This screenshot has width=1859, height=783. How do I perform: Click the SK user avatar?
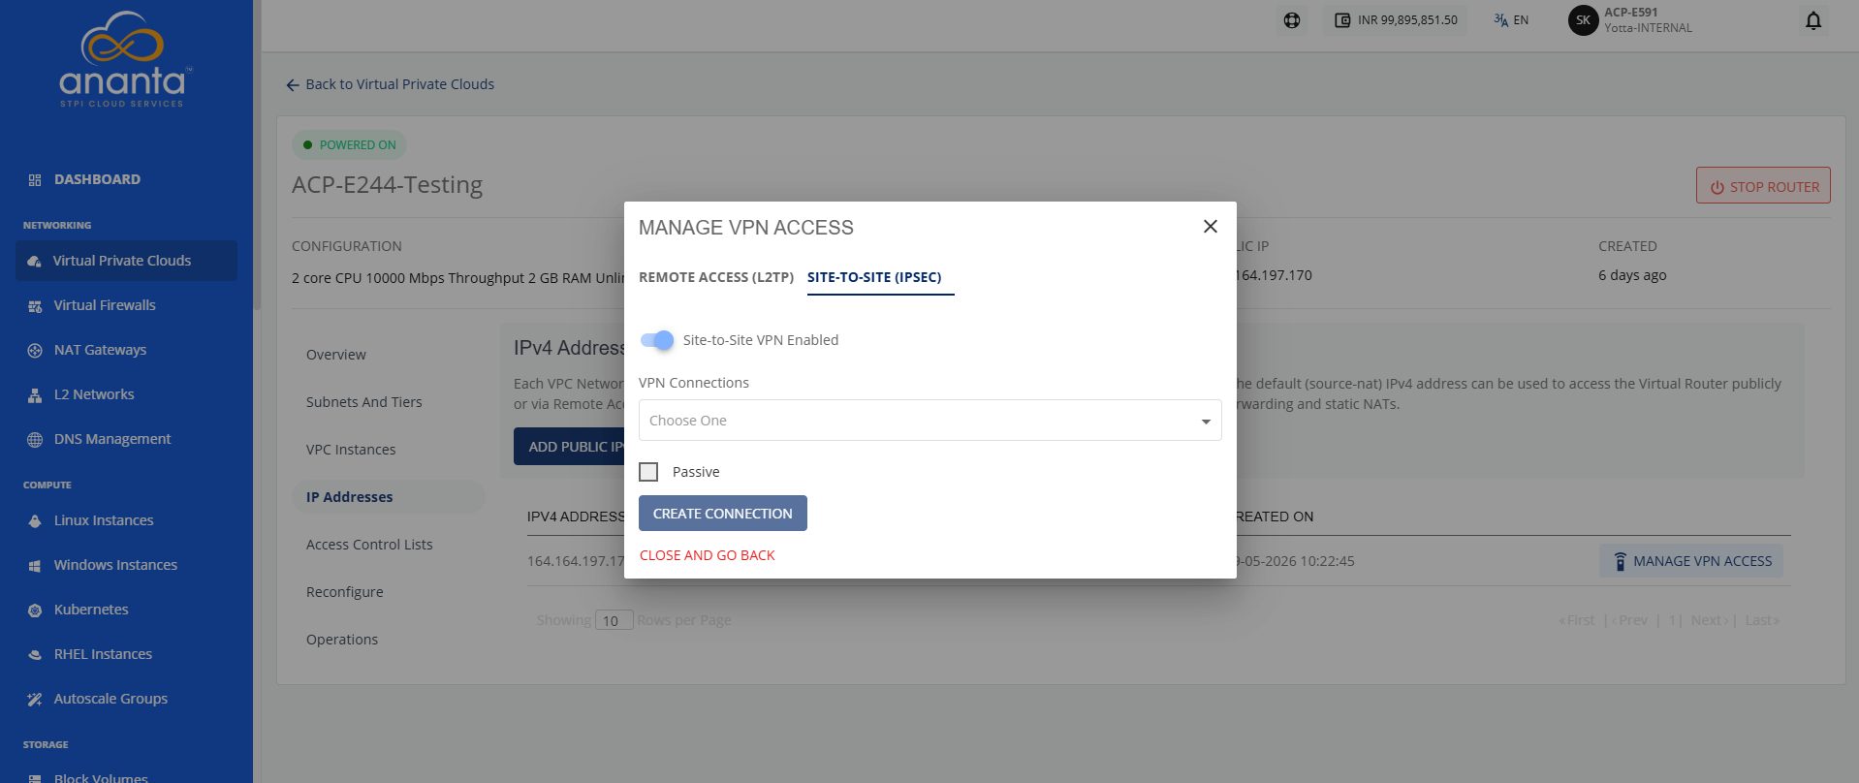[x=1583, y=20]
